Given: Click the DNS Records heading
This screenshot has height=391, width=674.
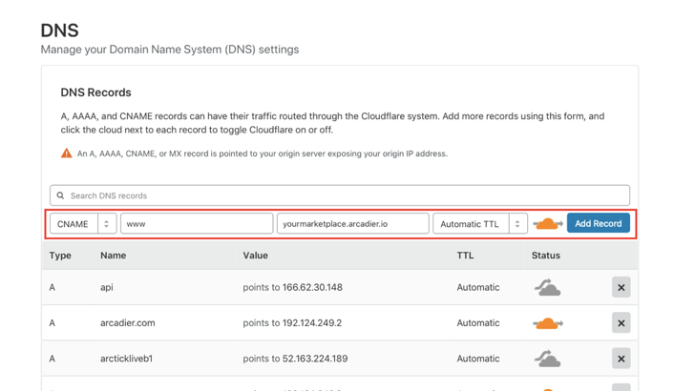Looking at the screenshot, I should coord(95,93).
